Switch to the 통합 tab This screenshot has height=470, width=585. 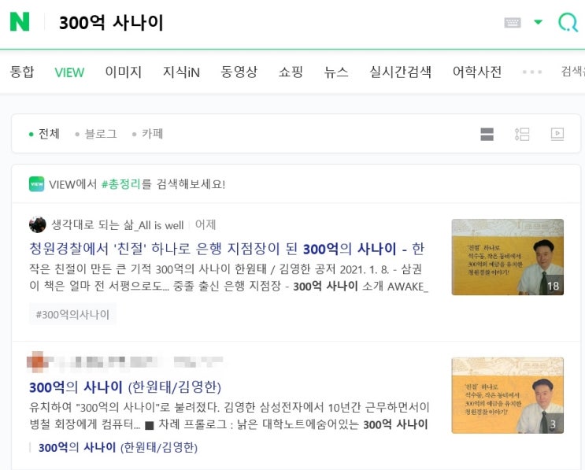pyautogui.click(x=22, y=72)
